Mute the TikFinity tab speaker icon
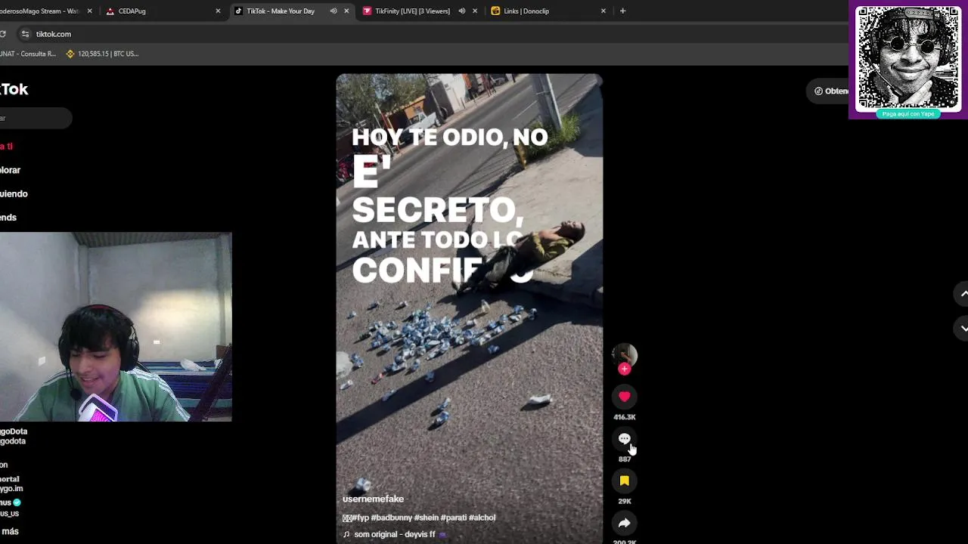 point(462,11)
